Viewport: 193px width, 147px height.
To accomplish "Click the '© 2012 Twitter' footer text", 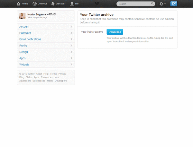I will pos(27,74).
